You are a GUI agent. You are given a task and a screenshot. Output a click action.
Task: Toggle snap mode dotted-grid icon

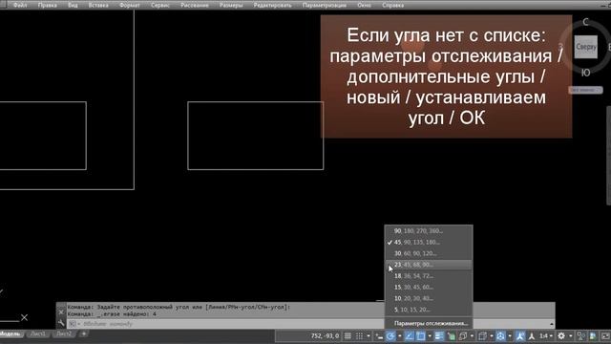pyautogui.click(x=359, y=335)
